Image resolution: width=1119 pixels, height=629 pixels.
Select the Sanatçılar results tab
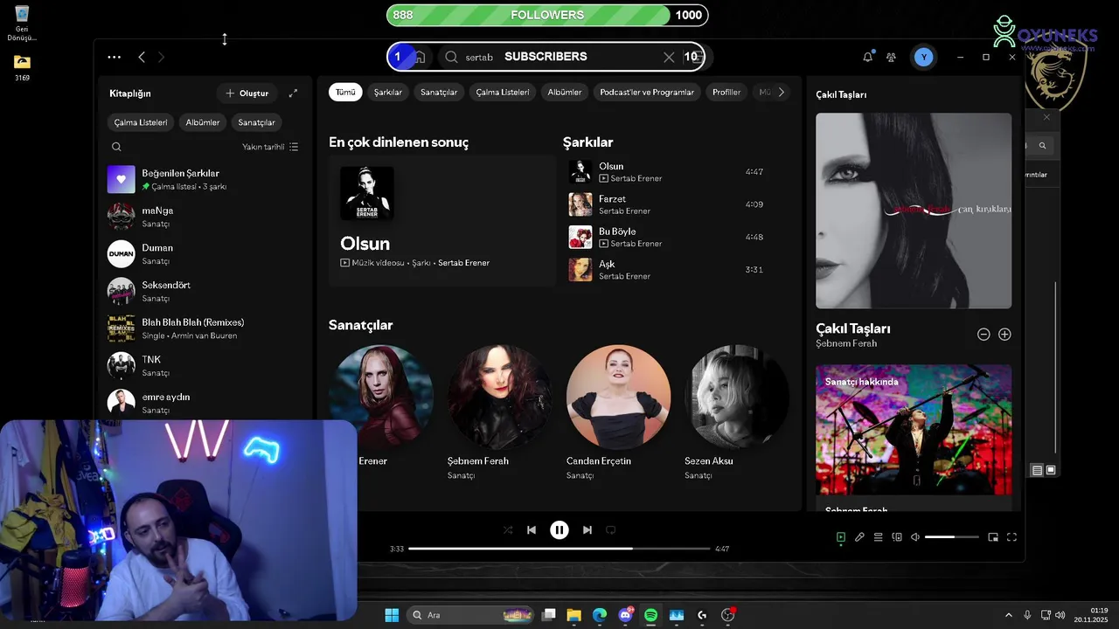(x=439, y=92)
